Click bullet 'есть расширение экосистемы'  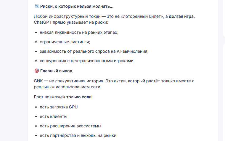click(70, 126)
